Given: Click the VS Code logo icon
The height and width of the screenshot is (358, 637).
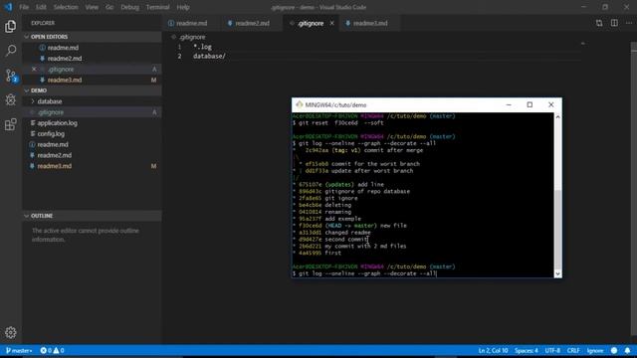Looking at the screenshot, I should point(8,7).
